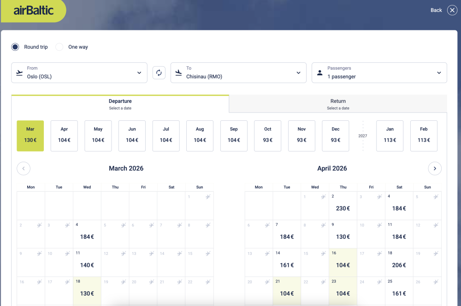This screenshot has height=306, width=461.
Task: Select the Nov 93€ month chip
Action: click(x=301, y=135)
